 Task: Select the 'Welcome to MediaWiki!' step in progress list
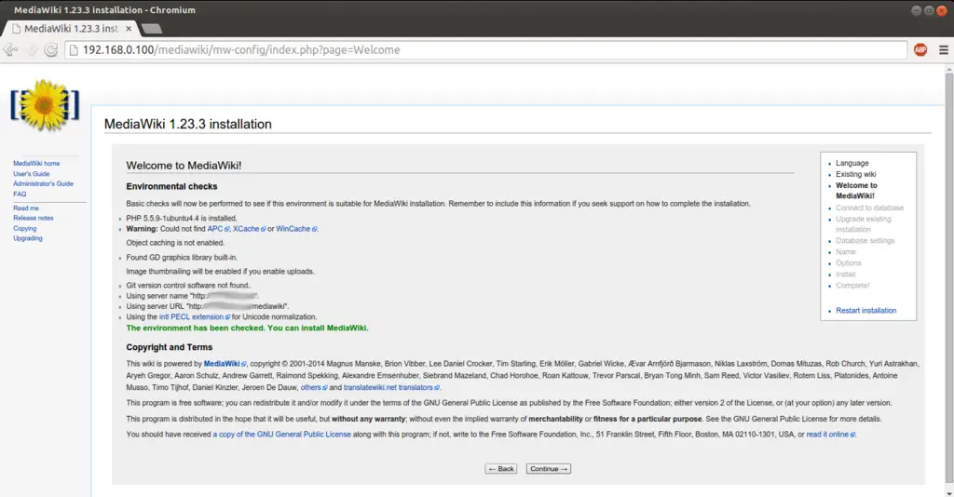856,191
